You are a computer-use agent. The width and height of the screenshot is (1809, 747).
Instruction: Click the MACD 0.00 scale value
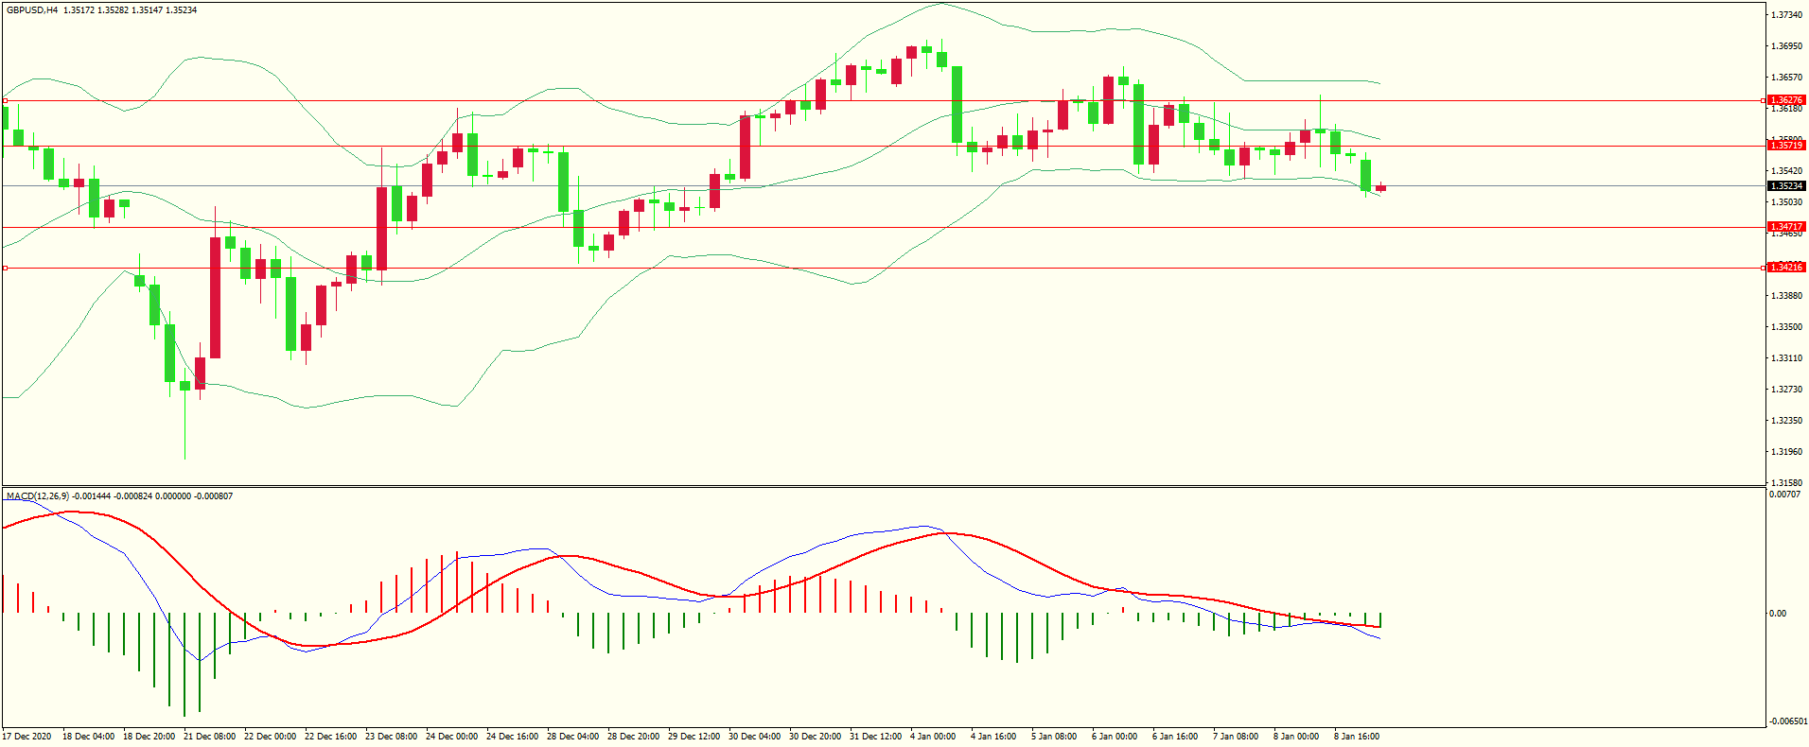click(x=1778, y=614)
